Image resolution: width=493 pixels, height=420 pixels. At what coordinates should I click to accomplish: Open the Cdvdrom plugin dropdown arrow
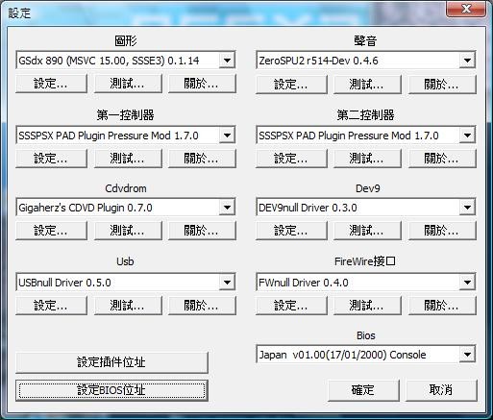(227, 208)
